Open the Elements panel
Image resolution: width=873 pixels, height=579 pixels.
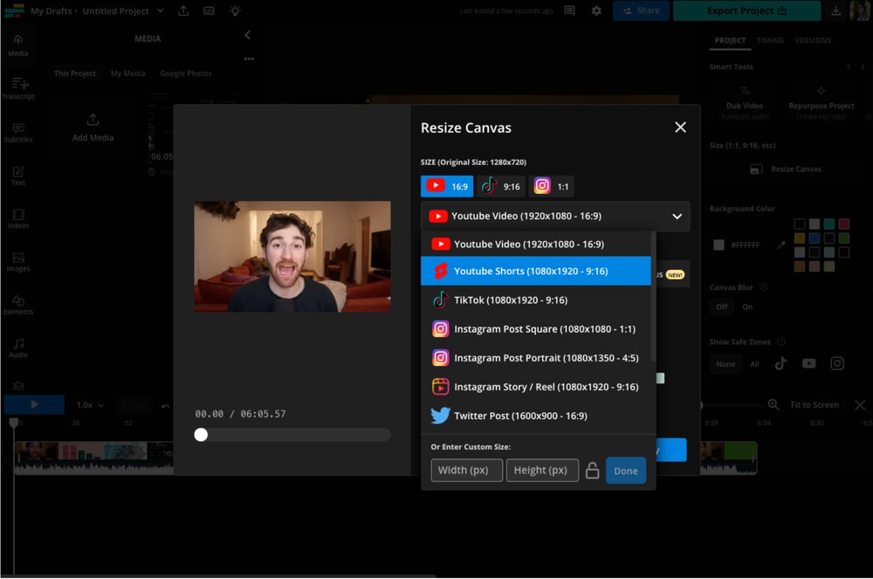[17, 305]
